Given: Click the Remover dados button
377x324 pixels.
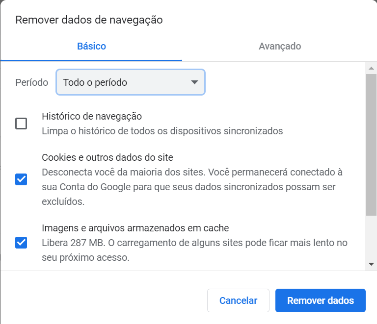Looking at the screenshot, I should (x=320, y=300).
